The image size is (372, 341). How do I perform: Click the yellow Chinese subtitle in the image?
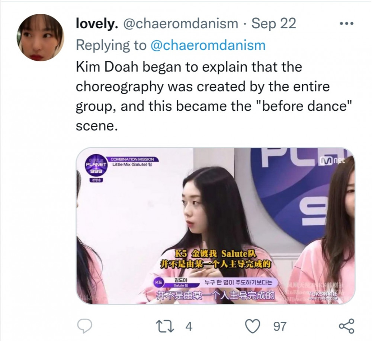click(x=216, y=259)
